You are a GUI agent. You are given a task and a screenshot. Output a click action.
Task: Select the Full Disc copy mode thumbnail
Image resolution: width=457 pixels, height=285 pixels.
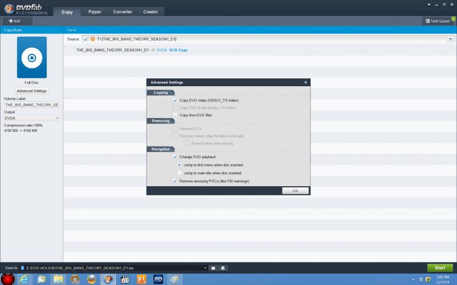32,57
